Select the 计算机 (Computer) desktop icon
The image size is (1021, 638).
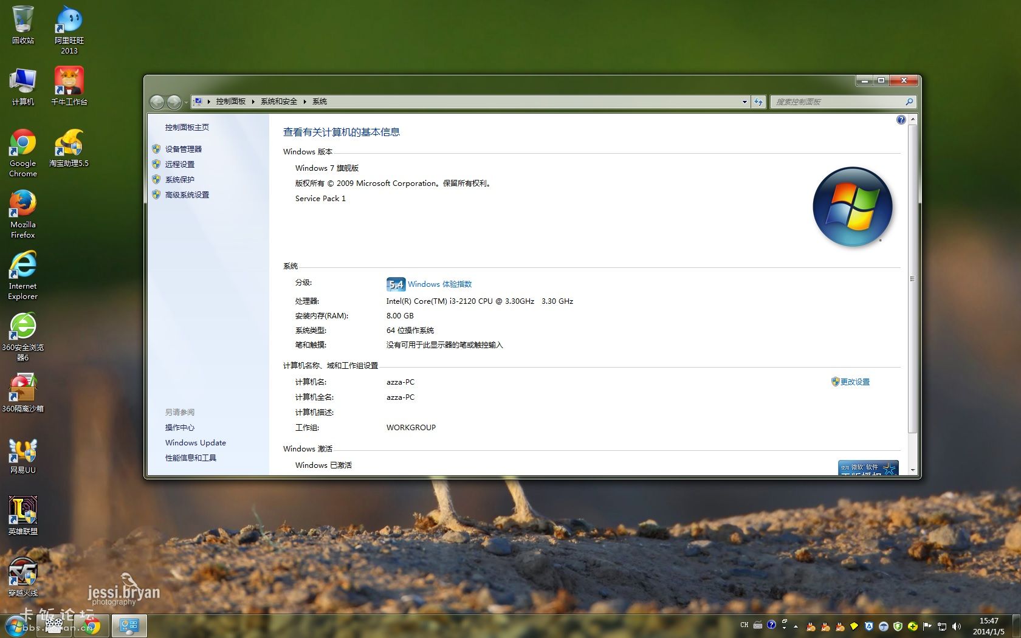23,86
